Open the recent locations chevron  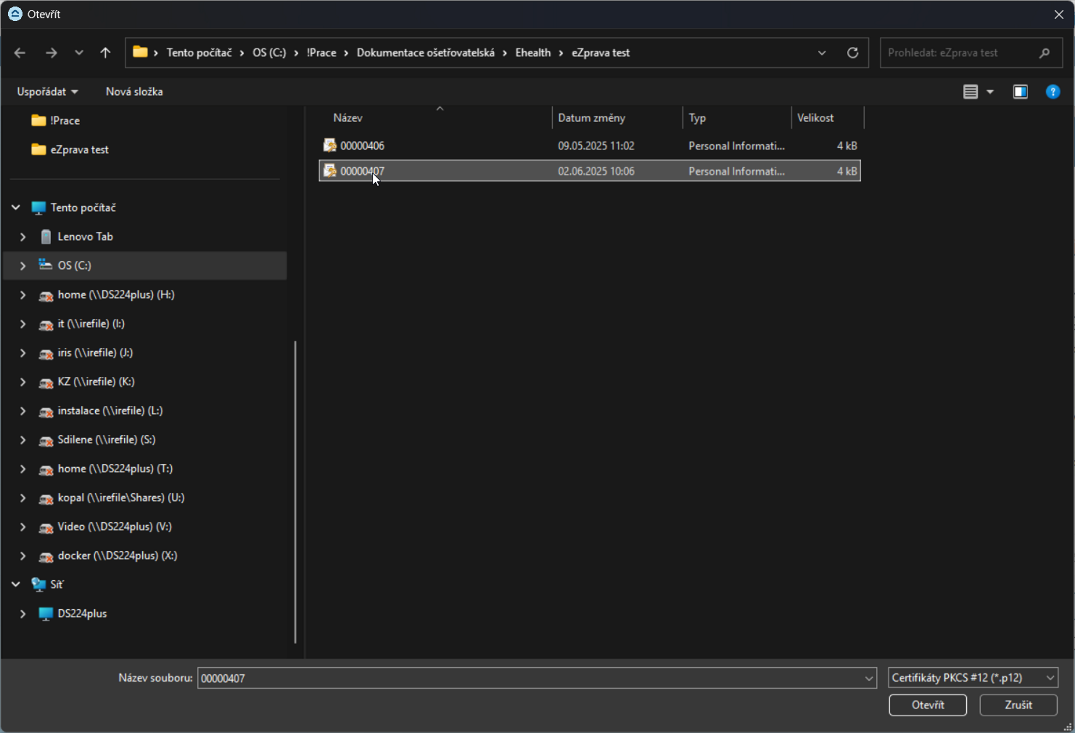click(79, 53)
